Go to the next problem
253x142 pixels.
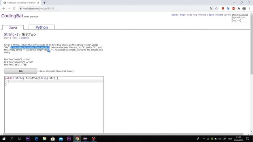(x=15, y=38)
